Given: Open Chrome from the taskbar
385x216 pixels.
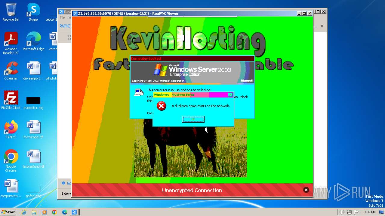Looking at the screenshot, I should [54, 212].
